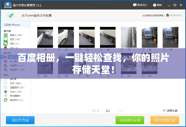
Task: Open 其他图片 (148) in the sidebar
Action: coord(15,70)
